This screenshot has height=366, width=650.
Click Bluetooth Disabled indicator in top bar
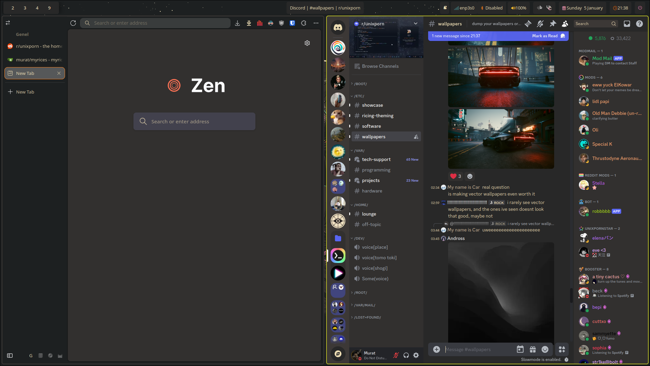coord(491,8)
